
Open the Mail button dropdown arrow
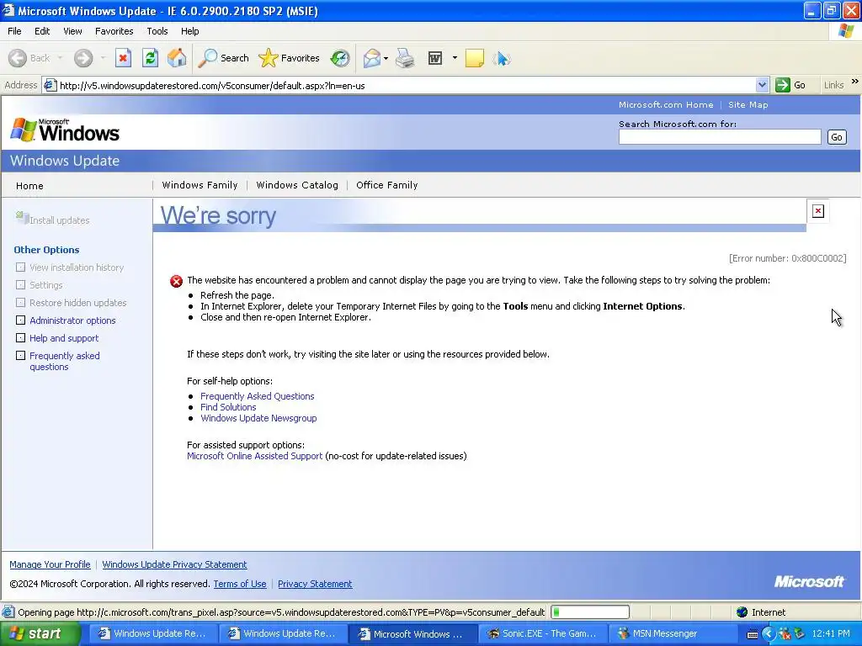point(386,58)
